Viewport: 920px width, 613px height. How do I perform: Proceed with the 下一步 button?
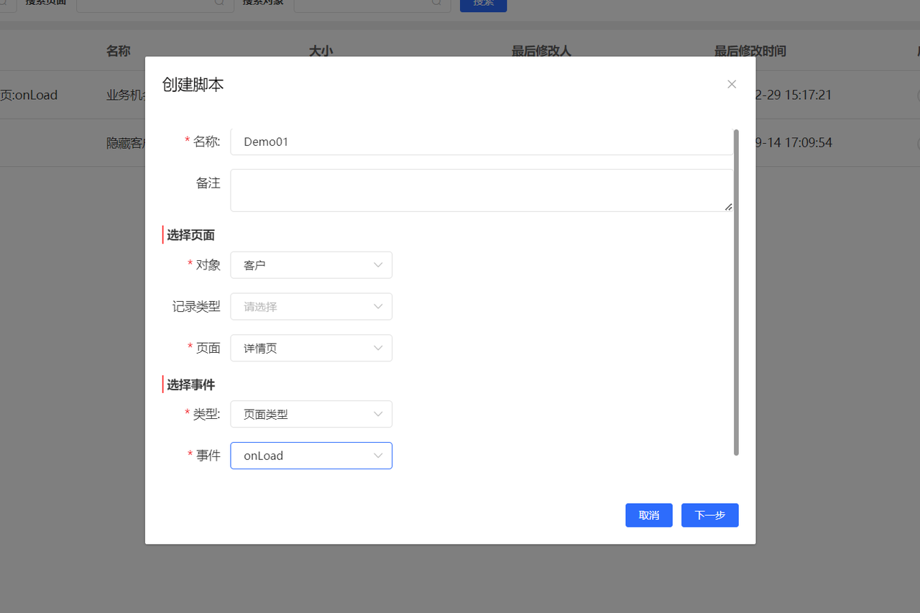[709, 515]
